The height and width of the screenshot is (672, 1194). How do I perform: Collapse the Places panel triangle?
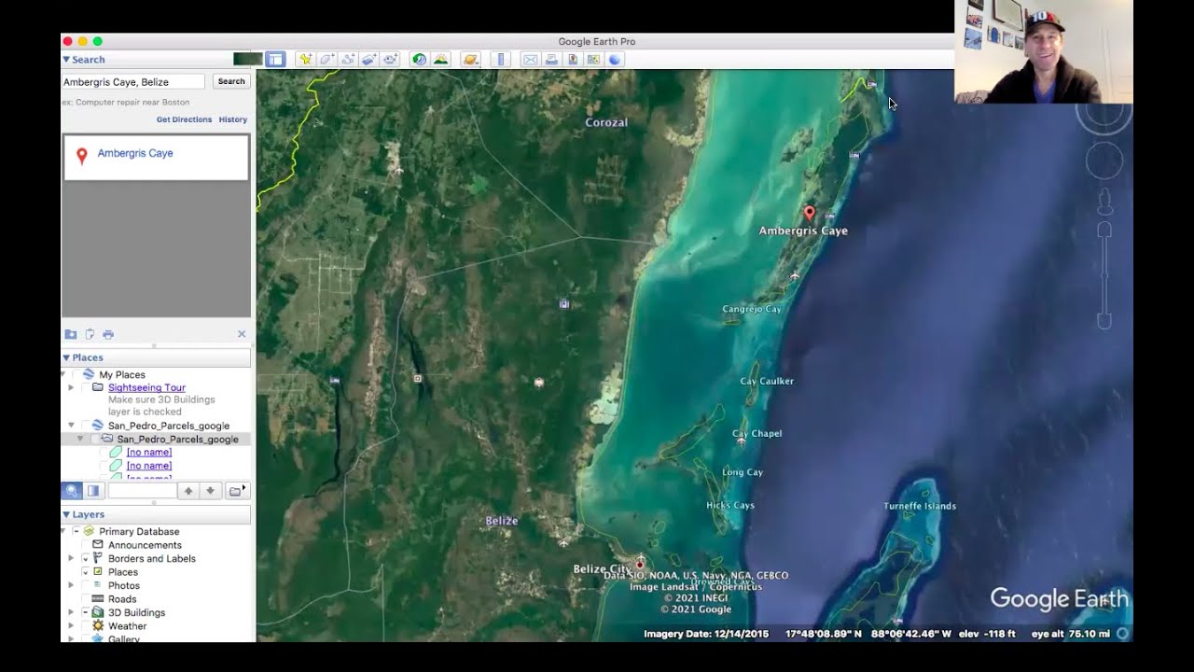coord(66,357)
